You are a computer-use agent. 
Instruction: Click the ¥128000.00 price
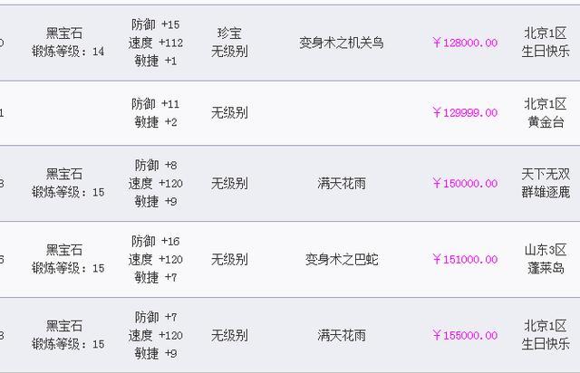465,43
